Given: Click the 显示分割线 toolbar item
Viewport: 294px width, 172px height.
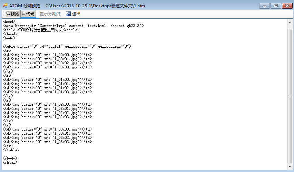Looking at the screenshot, I should (50, 14).
